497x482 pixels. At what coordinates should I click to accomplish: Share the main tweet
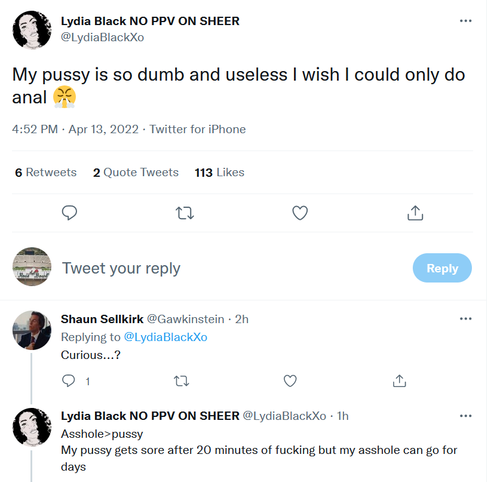(x=415, y=213)
